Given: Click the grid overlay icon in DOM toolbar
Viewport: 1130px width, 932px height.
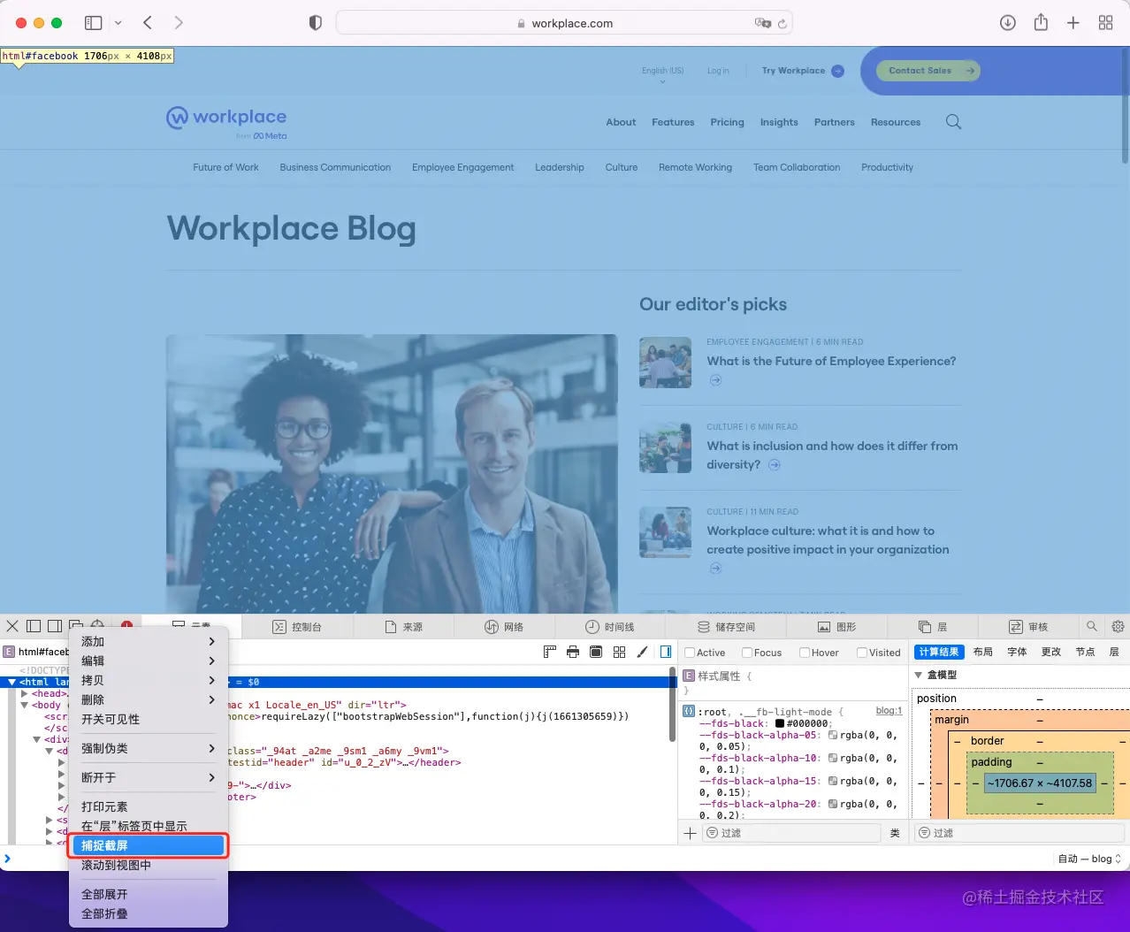Looking at the screenshot, I should [619, 652].
